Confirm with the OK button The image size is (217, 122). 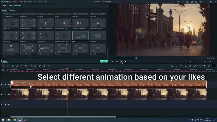[104, 61]
